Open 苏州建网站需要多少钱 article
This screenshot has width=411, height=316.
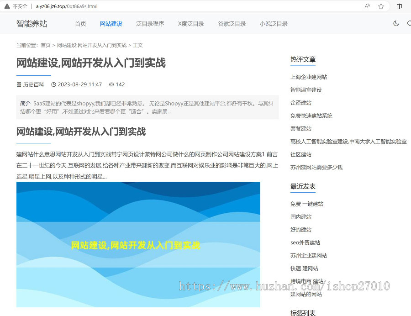pos(316,167)
